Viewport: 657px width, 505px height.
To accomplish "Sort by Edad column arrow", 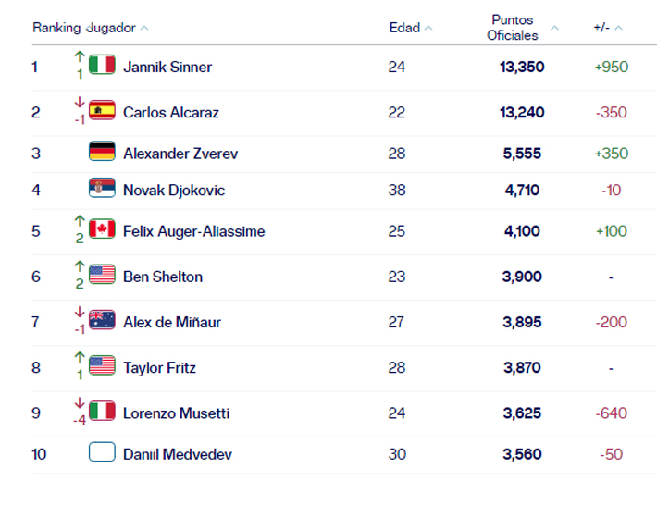I will (x=428, y=28).
